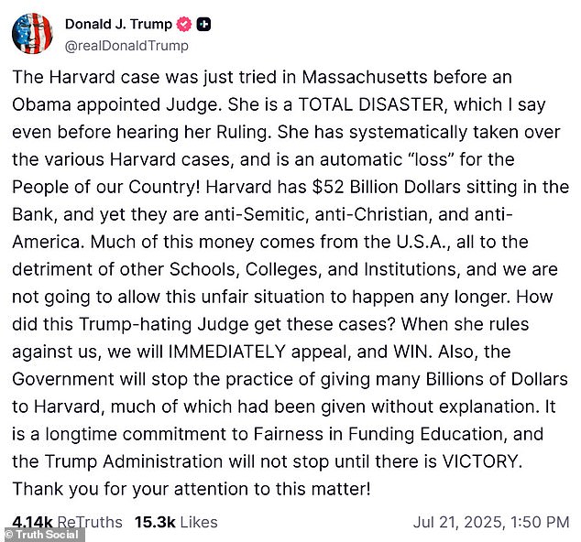Image resolution: width=581 pixels, height=542 pixels.
Task: Click the black plus badge beside the name
Action: (x=203, y=25)
